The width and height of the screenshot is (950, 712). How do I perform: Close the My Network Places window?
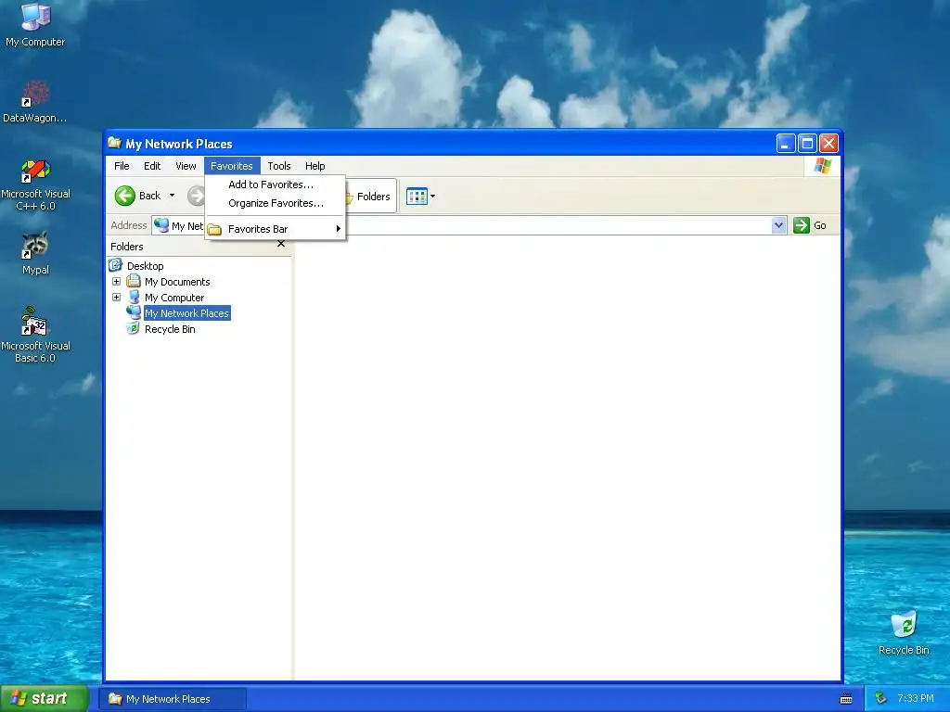tap(828, 144)
